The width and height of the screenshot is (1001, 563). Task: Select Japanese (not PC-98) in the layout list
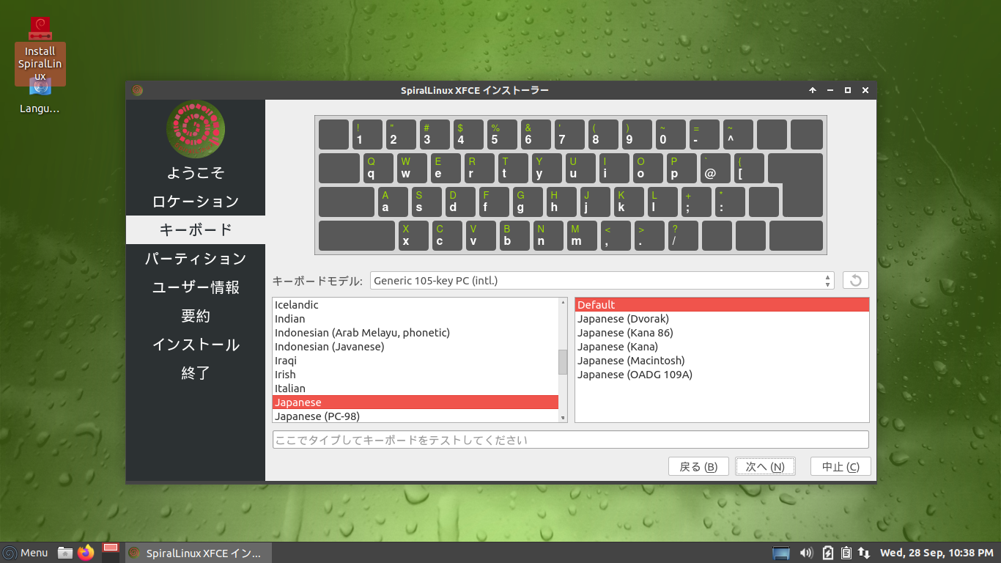click(415, 402)
